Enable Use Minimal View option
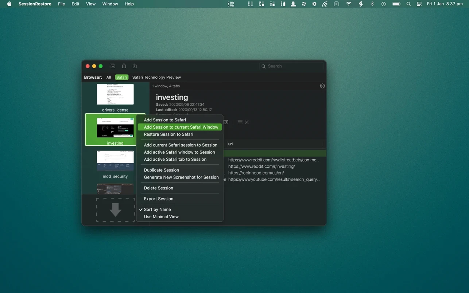 [161, 217]
